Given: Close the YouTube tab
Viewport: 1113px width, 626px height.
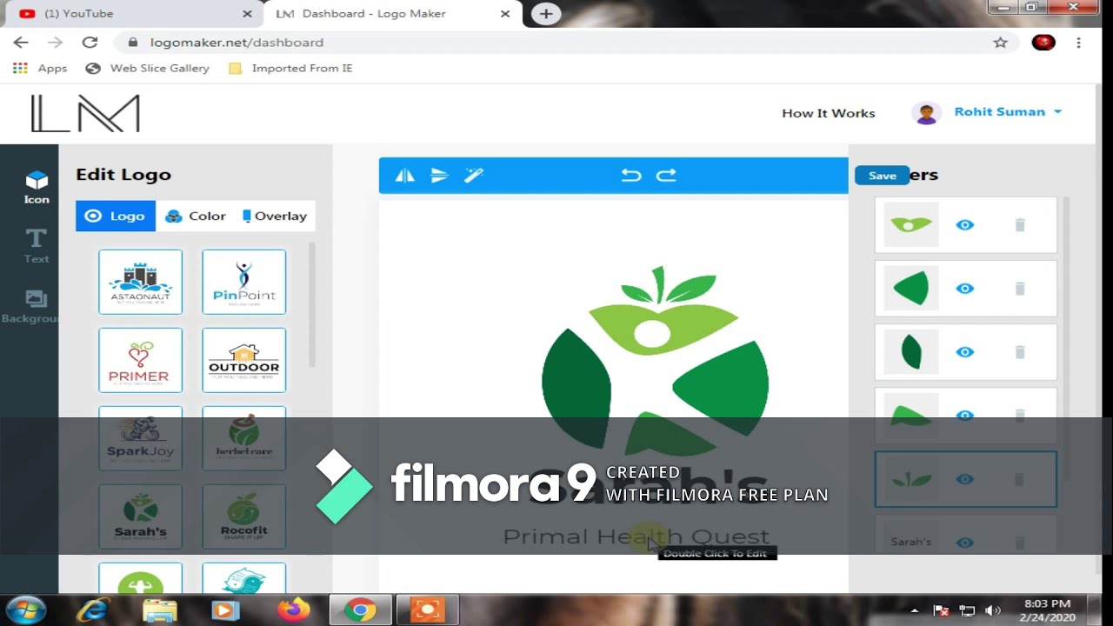Looking at the screenshot, I should click(x=248, y=14).
